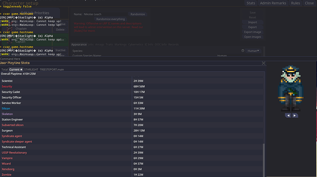Click the character sprite preview
The image size is (317, 177).
point(291,88)
